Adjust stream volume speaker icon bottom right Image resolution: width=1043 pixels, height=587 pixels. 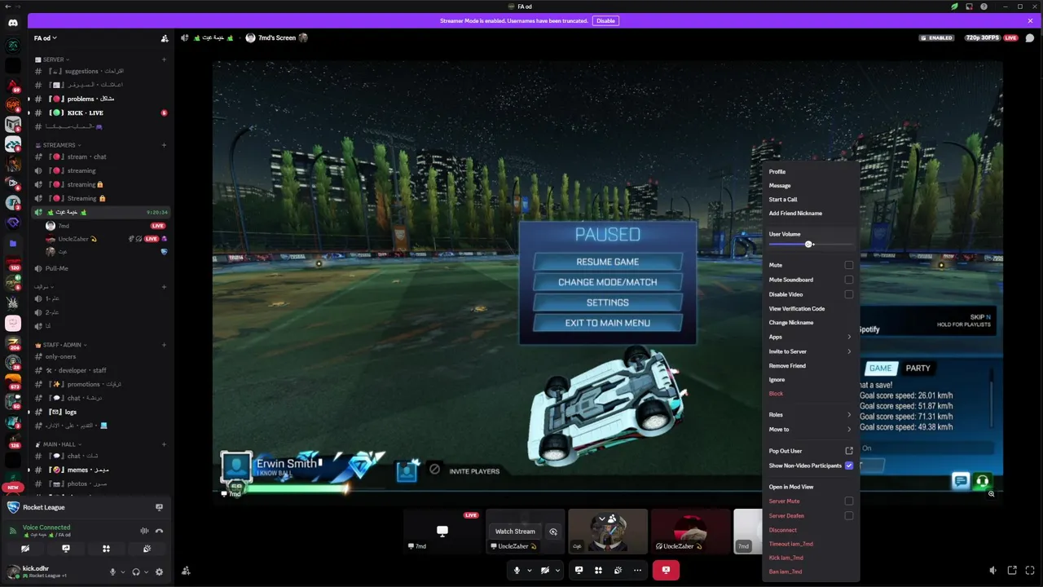click(x=992, y=571)
